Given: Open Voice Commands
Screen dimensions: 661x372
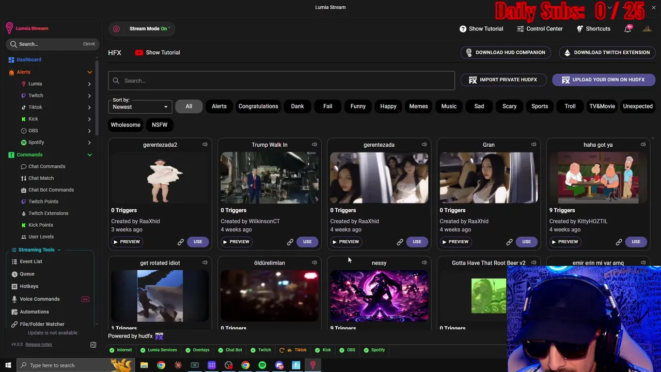Looking at the screenshot, I should 40,299.
